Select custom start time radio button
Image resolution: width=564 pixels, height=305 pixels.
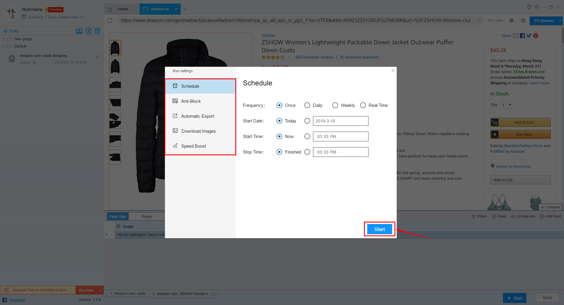[x=307, y=137]
